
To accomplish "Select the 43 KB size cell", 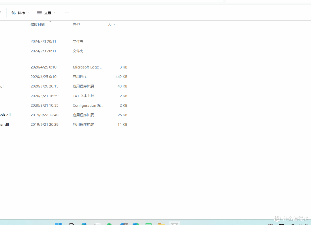I will (122, 86).
